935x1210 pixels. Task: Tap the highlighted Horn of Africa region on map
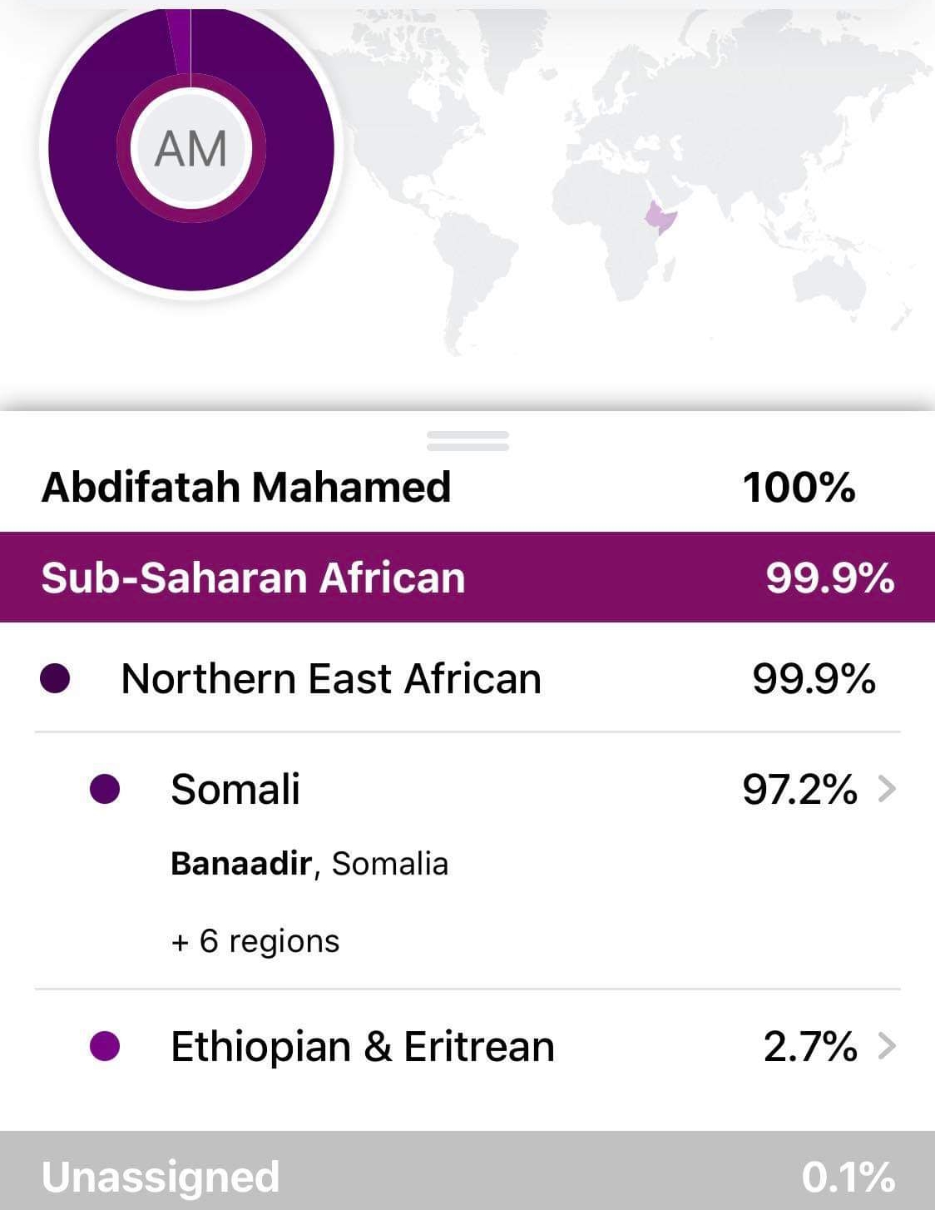tap(661, 217)
